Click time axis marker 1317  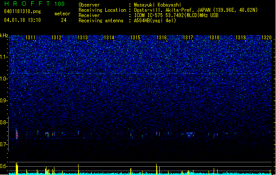[188, 38]
